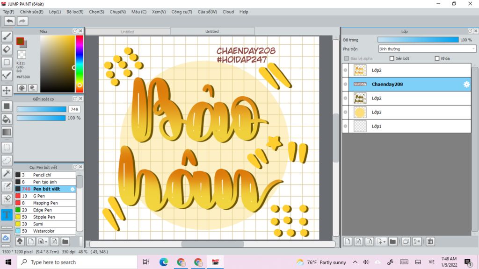
Task: Add new 8-bit layer icon
Action: tap(359, 241)
